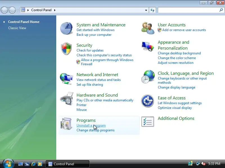Viewport: 225px width, 168px height.
Task: Expand arrow before Control Panel breadcrumb
Action: point(28,10)
